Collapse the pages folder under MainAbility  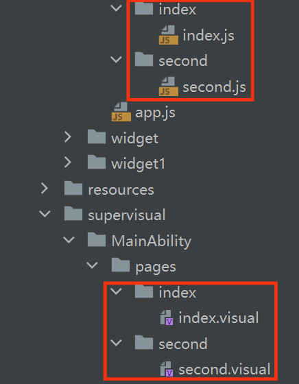coord(93,265)
